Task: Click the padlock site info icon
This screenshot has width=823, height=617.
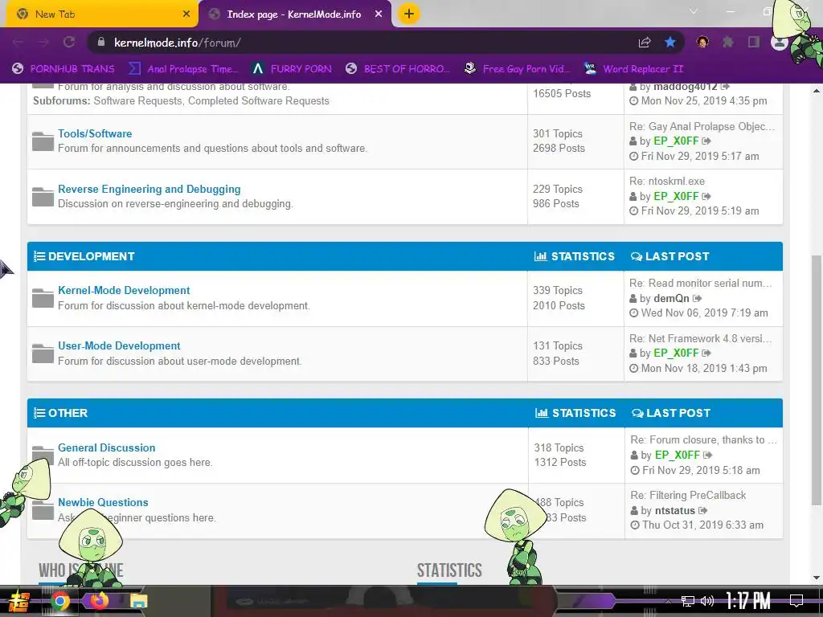Action: 101,43
